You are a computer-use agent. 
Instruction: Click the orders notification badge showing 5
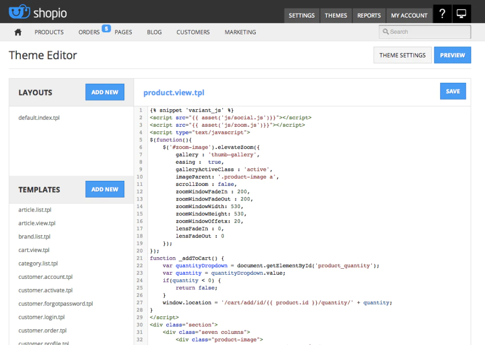[106, 28]
